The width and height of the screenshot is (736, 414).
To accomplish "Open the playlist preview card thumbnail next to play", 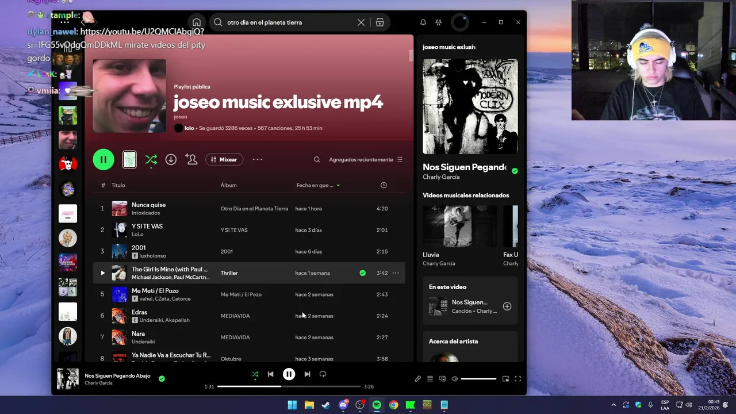I will pyautogui.click(x=129, y=159).
